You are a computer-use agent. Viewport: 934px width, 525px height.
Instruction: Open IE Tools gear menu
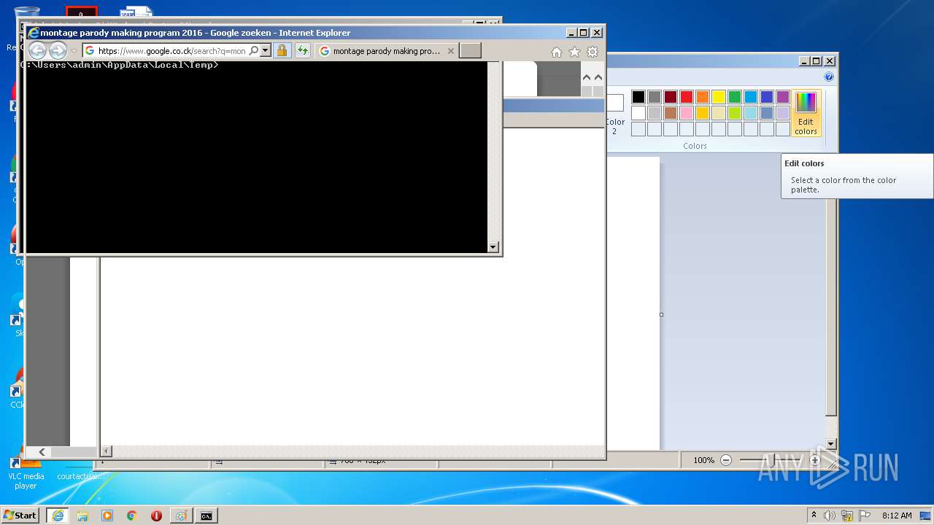[x=593, y=52]
